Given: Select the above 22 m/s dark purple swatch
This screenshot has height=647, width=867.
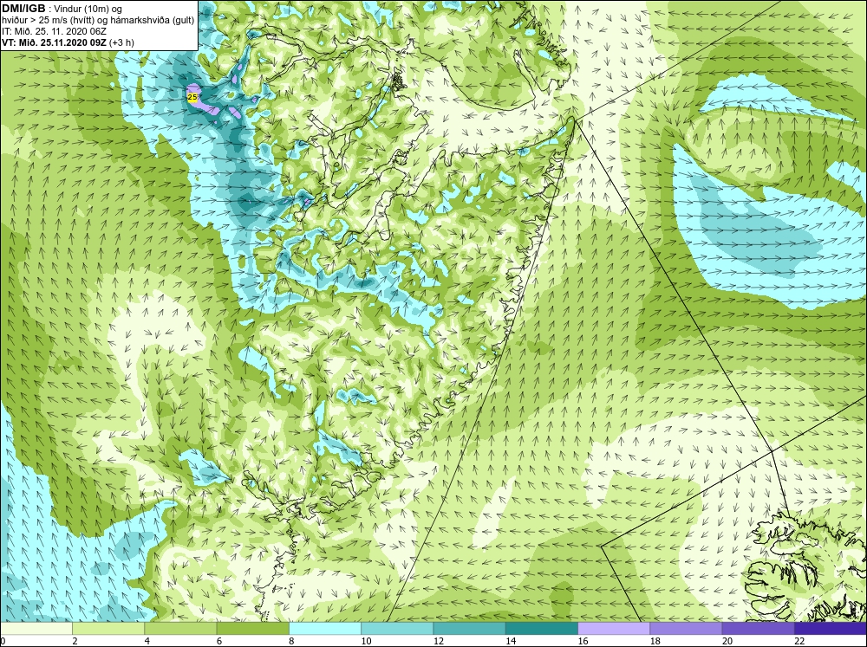Looking at the screenshot, I should point(831,629).
